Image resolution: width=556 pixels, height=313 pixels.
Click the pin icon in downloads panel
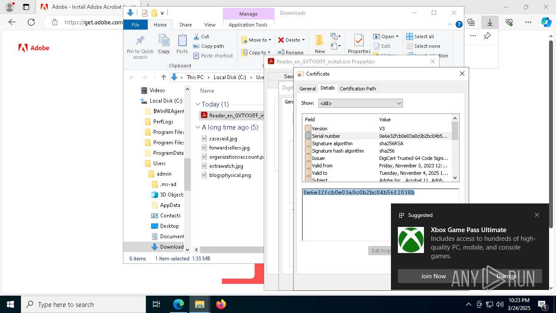tap(487, 36)
